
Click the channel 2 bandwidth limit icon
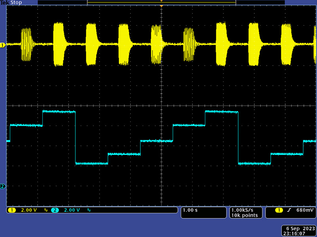(x=90, y=211)
